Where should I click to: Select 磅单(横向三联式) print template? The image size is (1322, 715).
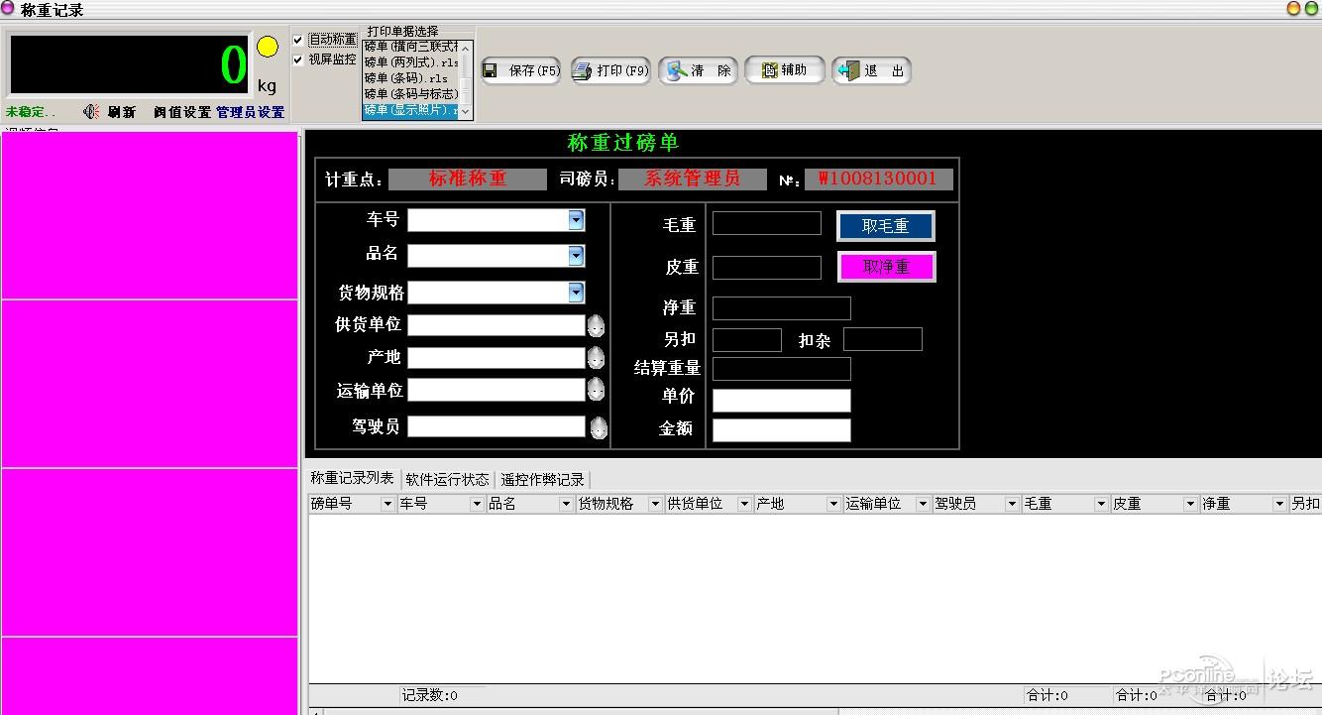[410, 47]
